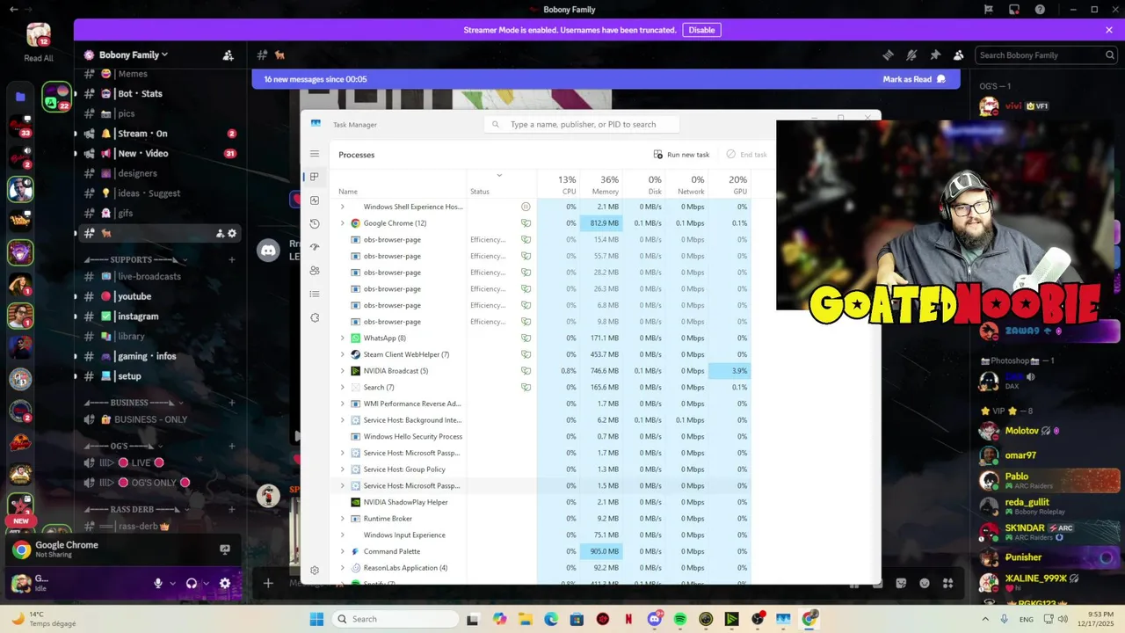Screen dimensions: 1125x633
Task: Open youtube channel in Discord
Action: tap(160, 296)
